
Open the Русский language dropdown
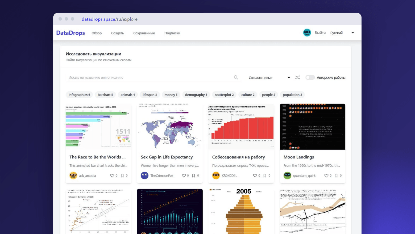[x=342, y=33]
